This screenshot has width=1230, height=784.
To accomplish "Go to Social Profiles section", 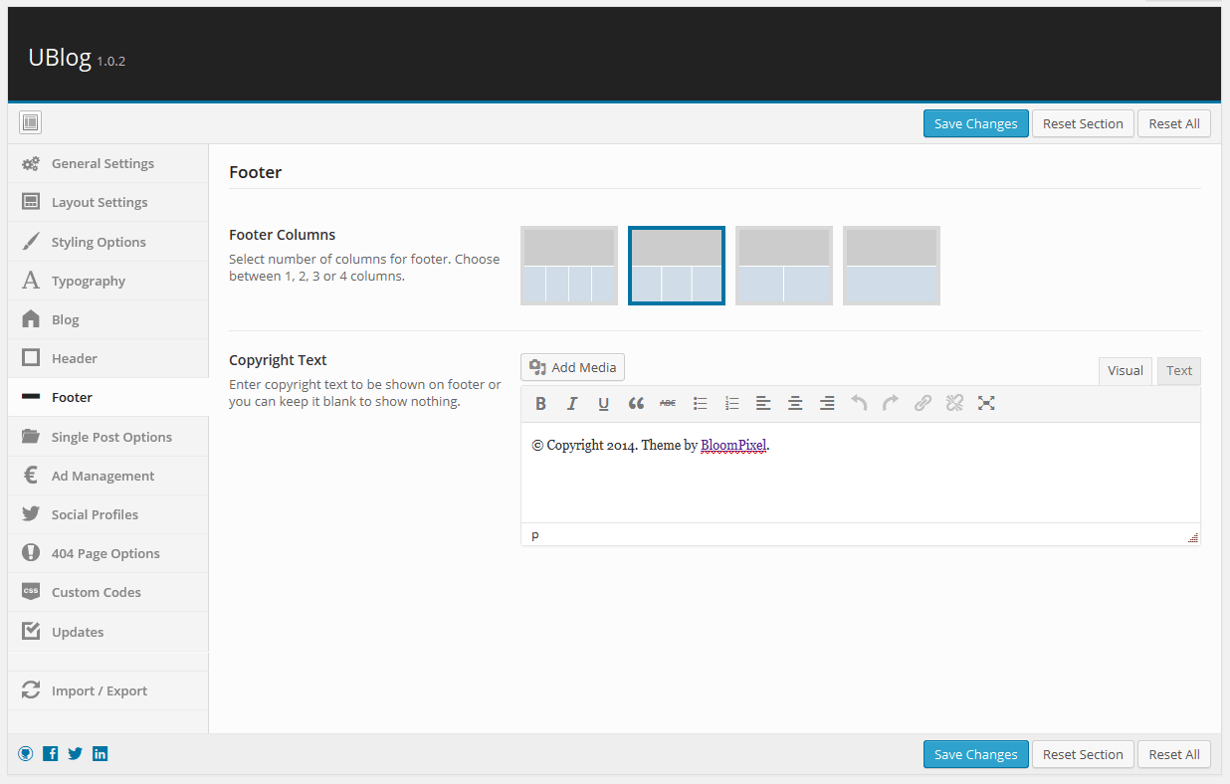I will [95, 514].
